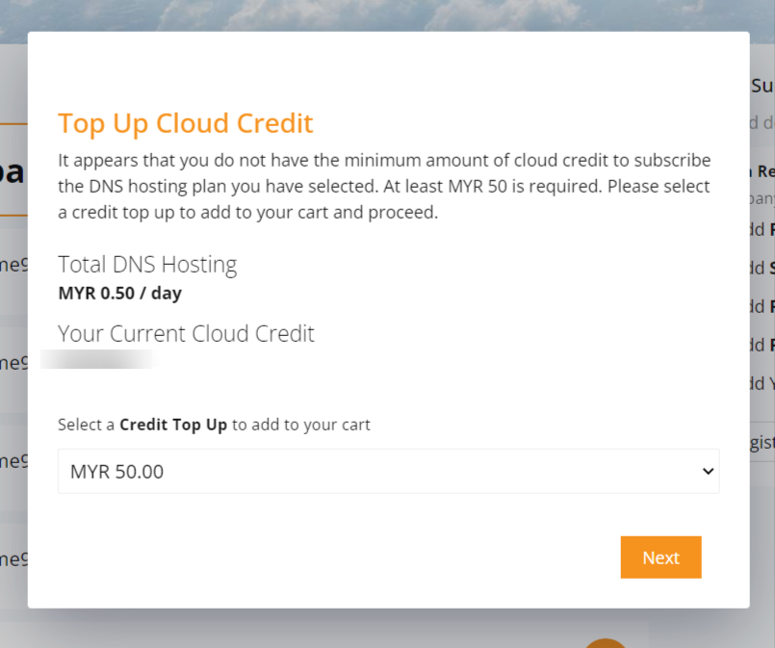
Task: Click the orange Next button
Action: 660,557
